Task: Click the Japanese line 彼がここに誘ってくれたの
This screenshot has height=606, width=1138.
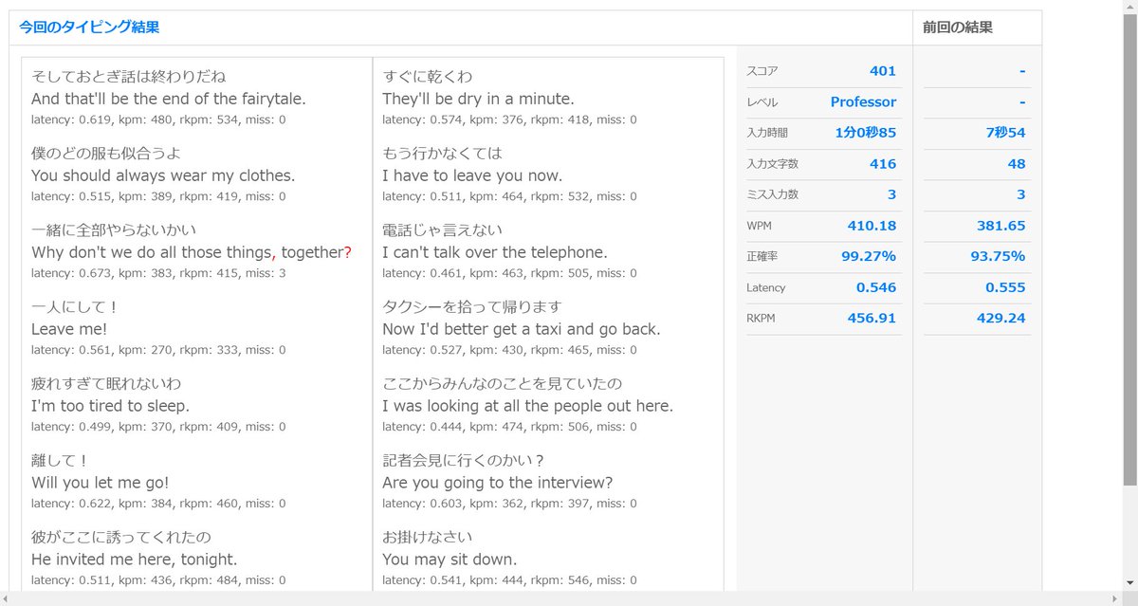Action: pyautogui.click(x=121, y=537)
